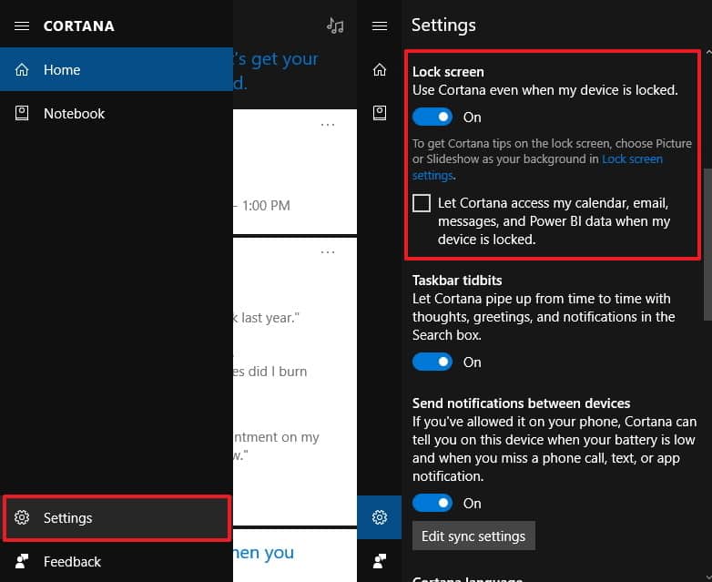The height and width of the screenshot is (582, 712).
Task: Click the notebook icon next to Notebook label
Action: 22,113
